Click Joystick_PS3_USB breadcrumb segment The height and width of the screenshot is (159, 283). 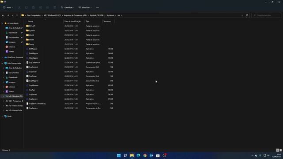(96, 15)
